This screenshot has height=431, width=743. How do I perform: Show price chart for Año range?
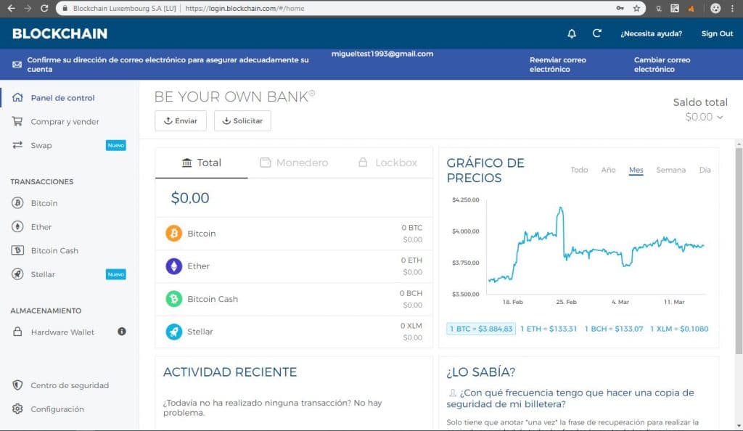pos(609,170)
